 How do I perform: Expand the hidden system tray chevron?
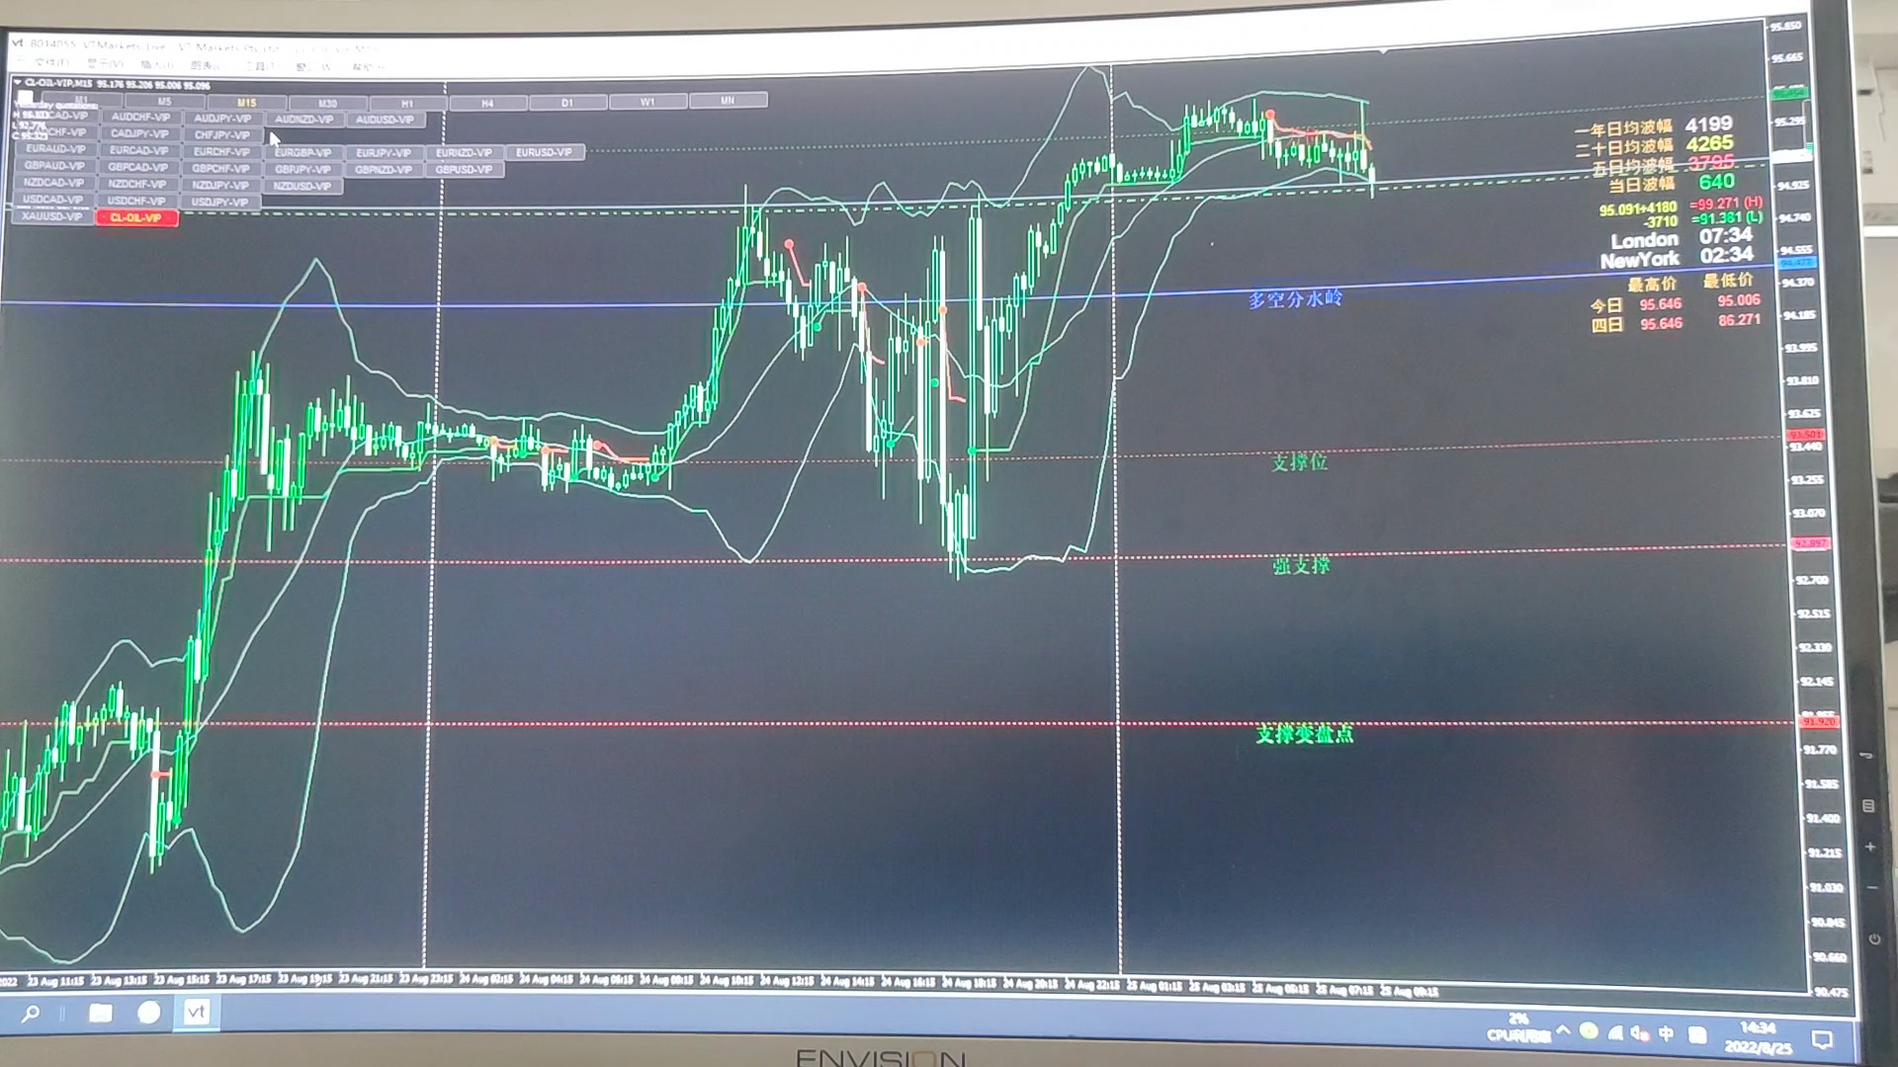(x=1563, y=1030)
